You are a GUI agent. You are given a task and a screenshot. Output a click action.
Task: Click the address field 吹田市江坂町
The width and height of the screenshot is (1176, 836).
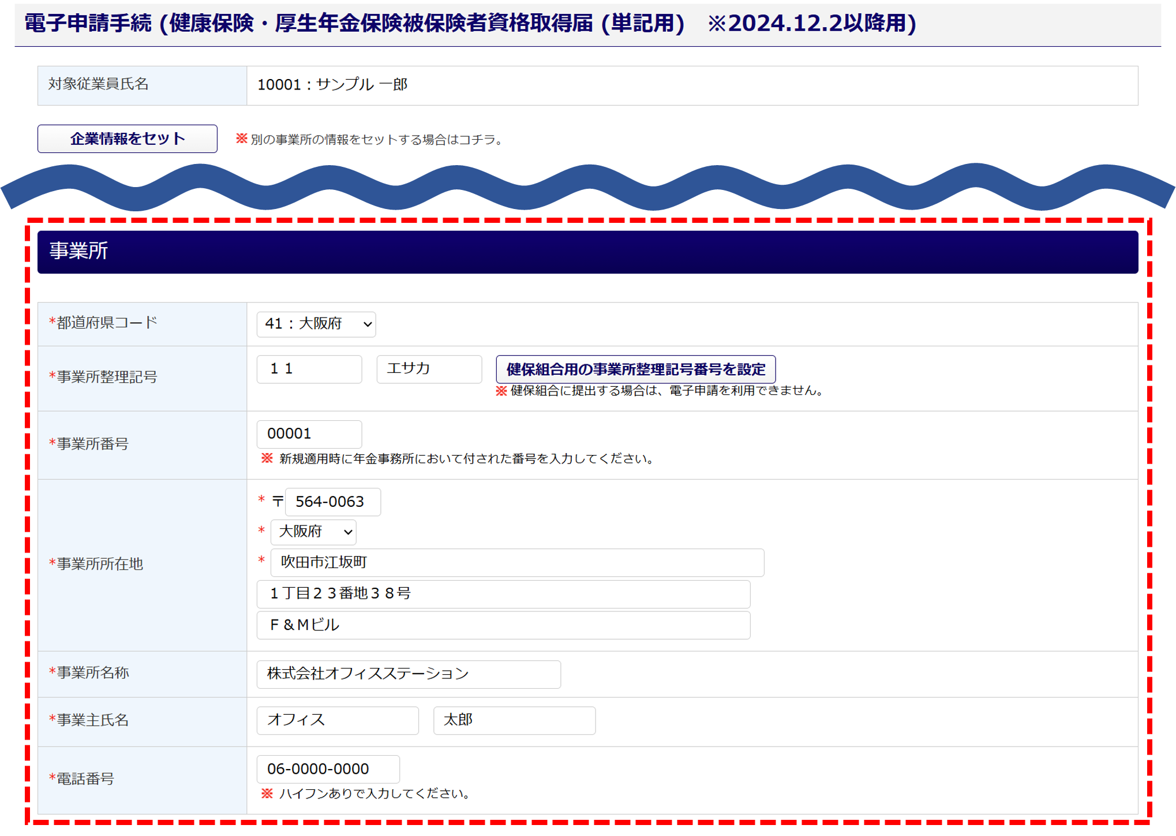tap(517, 562)
